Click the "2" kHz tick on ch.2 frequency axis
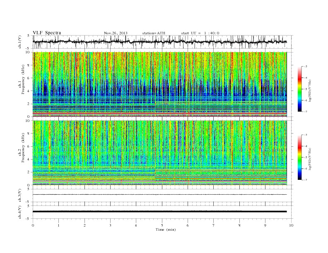 [29, 172]
